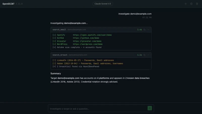Open the Claude Sonnet 4.5 model selector
202x114 pixels.
pyautogui.click(x=103, y=4)
